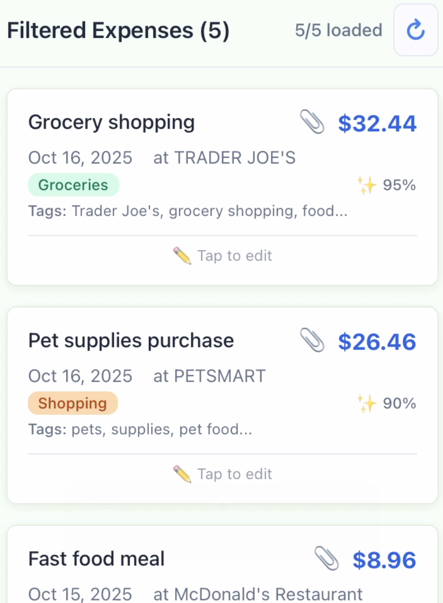443x603 pixels.
Task: Click sparkle AI confidence icon showing 90%
Action: click(367, 404)
